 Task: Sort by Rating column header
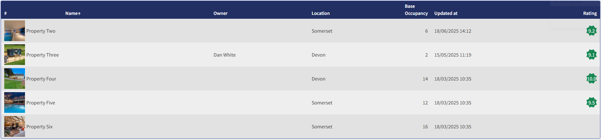(590, 13)
